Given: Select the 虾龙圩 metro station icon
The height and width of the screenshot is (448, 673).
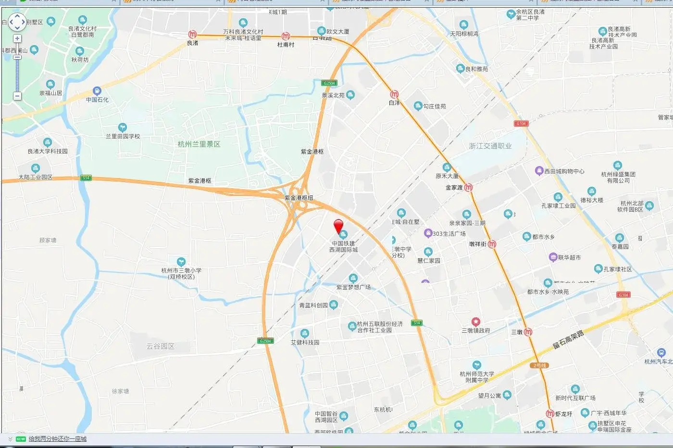Looking at the screenshot, I should pos(550,413).
